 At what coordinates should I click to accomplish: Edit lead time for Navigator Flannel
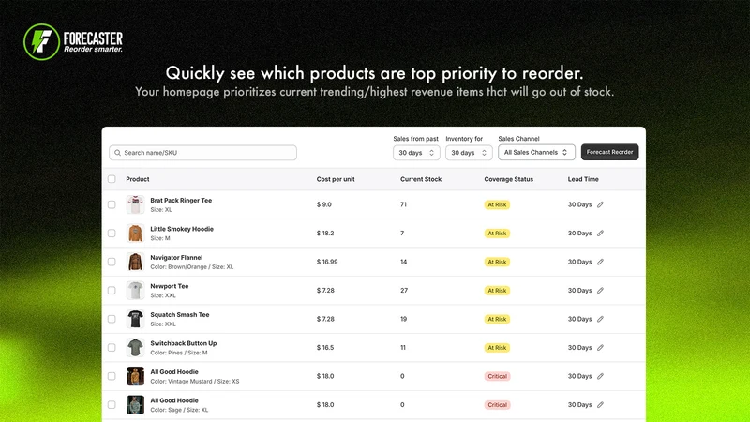click(x=600, y=262)
